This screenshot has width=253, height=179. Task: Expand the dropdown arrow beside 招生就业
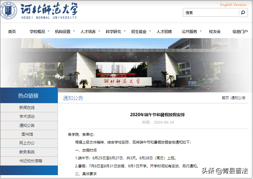150,31
